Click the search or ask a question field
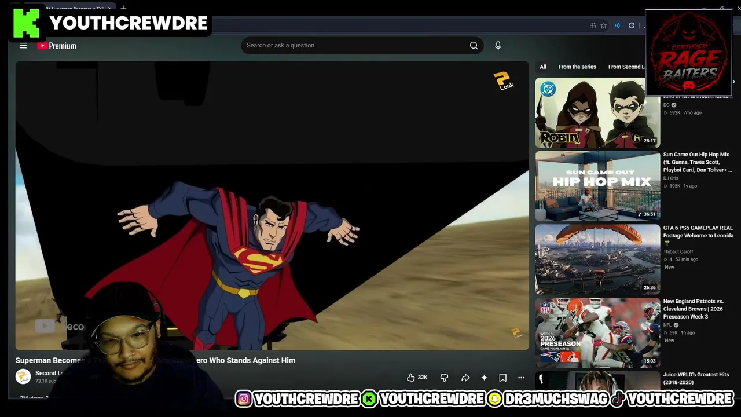This screenshot has width=741, height=417. coord(354,46)
